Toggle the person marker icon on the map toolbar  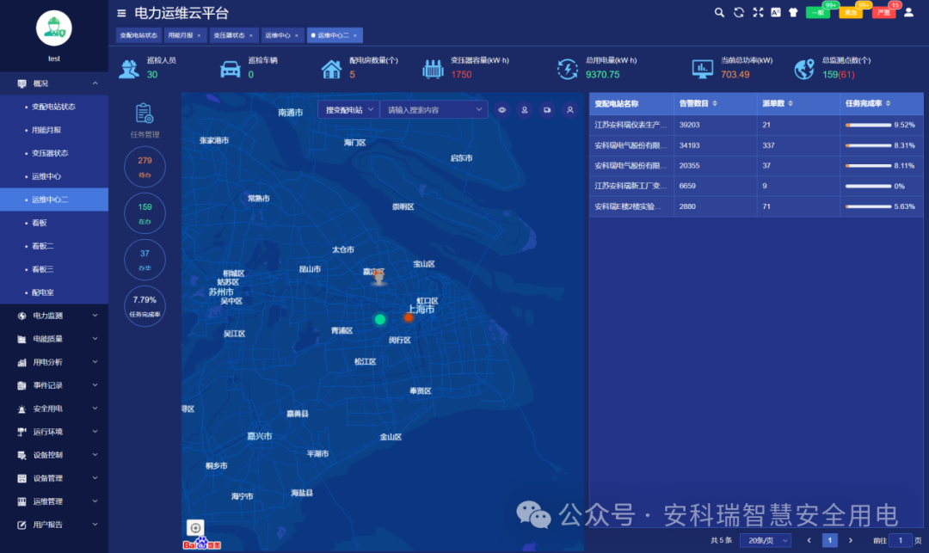[x=525, y=110]
